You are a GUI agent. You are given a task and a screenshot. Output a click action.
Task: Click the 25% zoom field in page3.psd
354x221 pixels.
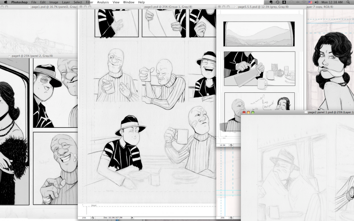(x=84, y=217)
